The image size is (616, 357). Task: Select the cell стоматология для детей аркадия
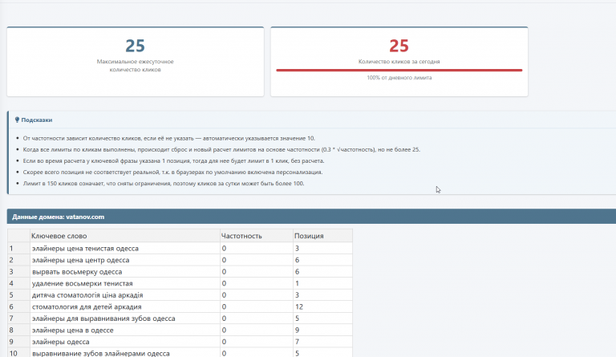coord(125,306)
